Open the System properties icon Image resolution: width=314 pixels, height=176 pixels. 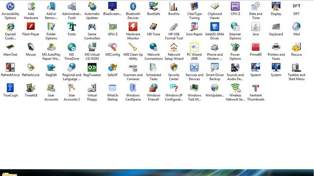[276, 67]
